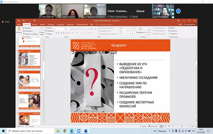213x134 pixels.
Task: Click the undo arrow in quick access toolbar
Action: (x=24, y=20)
